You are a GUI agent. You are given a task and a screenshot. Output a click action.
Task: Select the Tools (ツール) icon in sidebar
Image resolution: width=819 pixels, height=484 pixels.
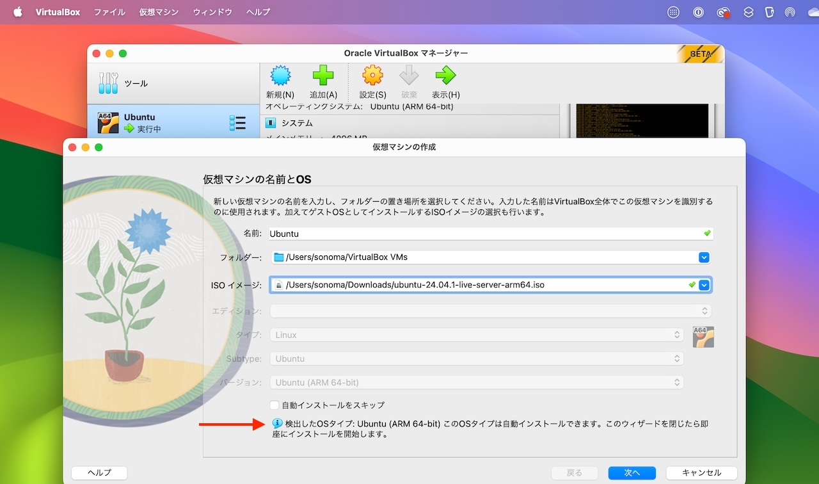tap(109, 83)
